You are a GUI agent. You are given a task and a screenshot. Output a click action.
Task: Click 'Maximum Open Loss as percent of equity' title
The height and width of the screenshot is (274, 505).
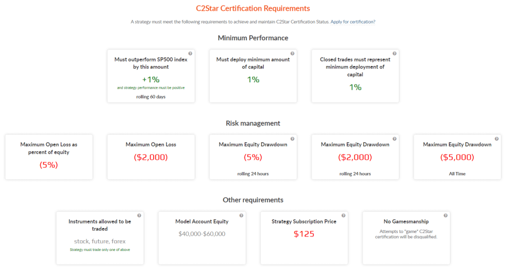click(49, 148)
